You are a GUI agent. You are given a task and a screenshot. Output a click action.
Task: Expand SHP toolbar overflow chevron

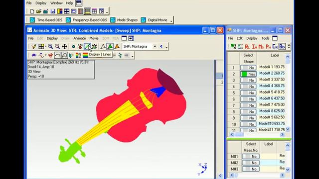coord(289,46)
